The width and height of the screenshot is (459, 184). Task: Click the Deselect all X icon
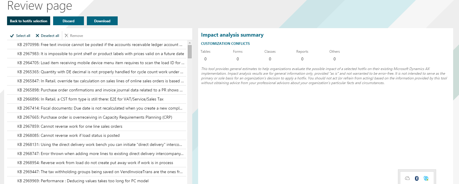pos(37,36)
